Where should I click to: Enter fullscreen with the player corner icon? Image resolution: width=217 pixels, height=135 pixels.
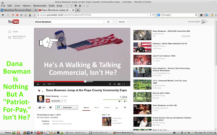click(x=128, y=84)
